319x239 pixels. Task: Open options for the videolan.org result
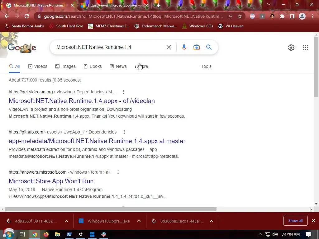(x=123, y=92)
